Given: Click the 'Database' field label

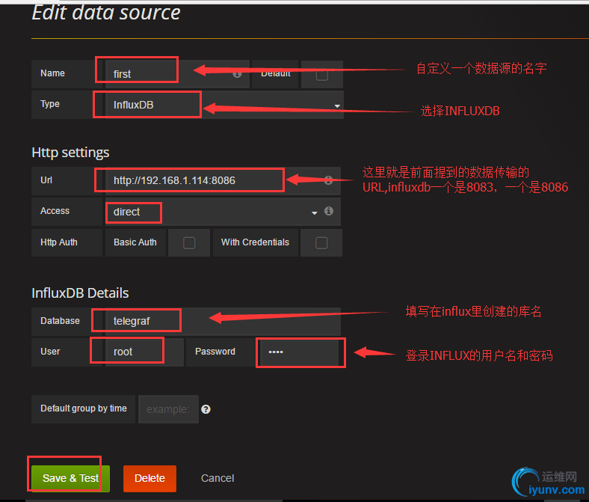Looking at the screenshot, I should (x=60, y=321).
